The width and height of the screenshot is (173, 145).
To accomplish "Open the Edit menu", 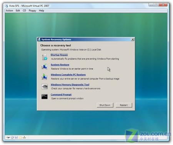I will tap(18, 11).
